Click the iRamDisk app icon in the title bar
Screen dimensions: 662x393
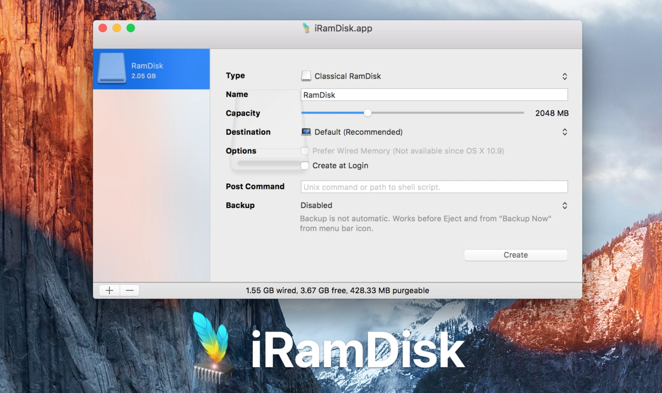(x=307, y=28)
